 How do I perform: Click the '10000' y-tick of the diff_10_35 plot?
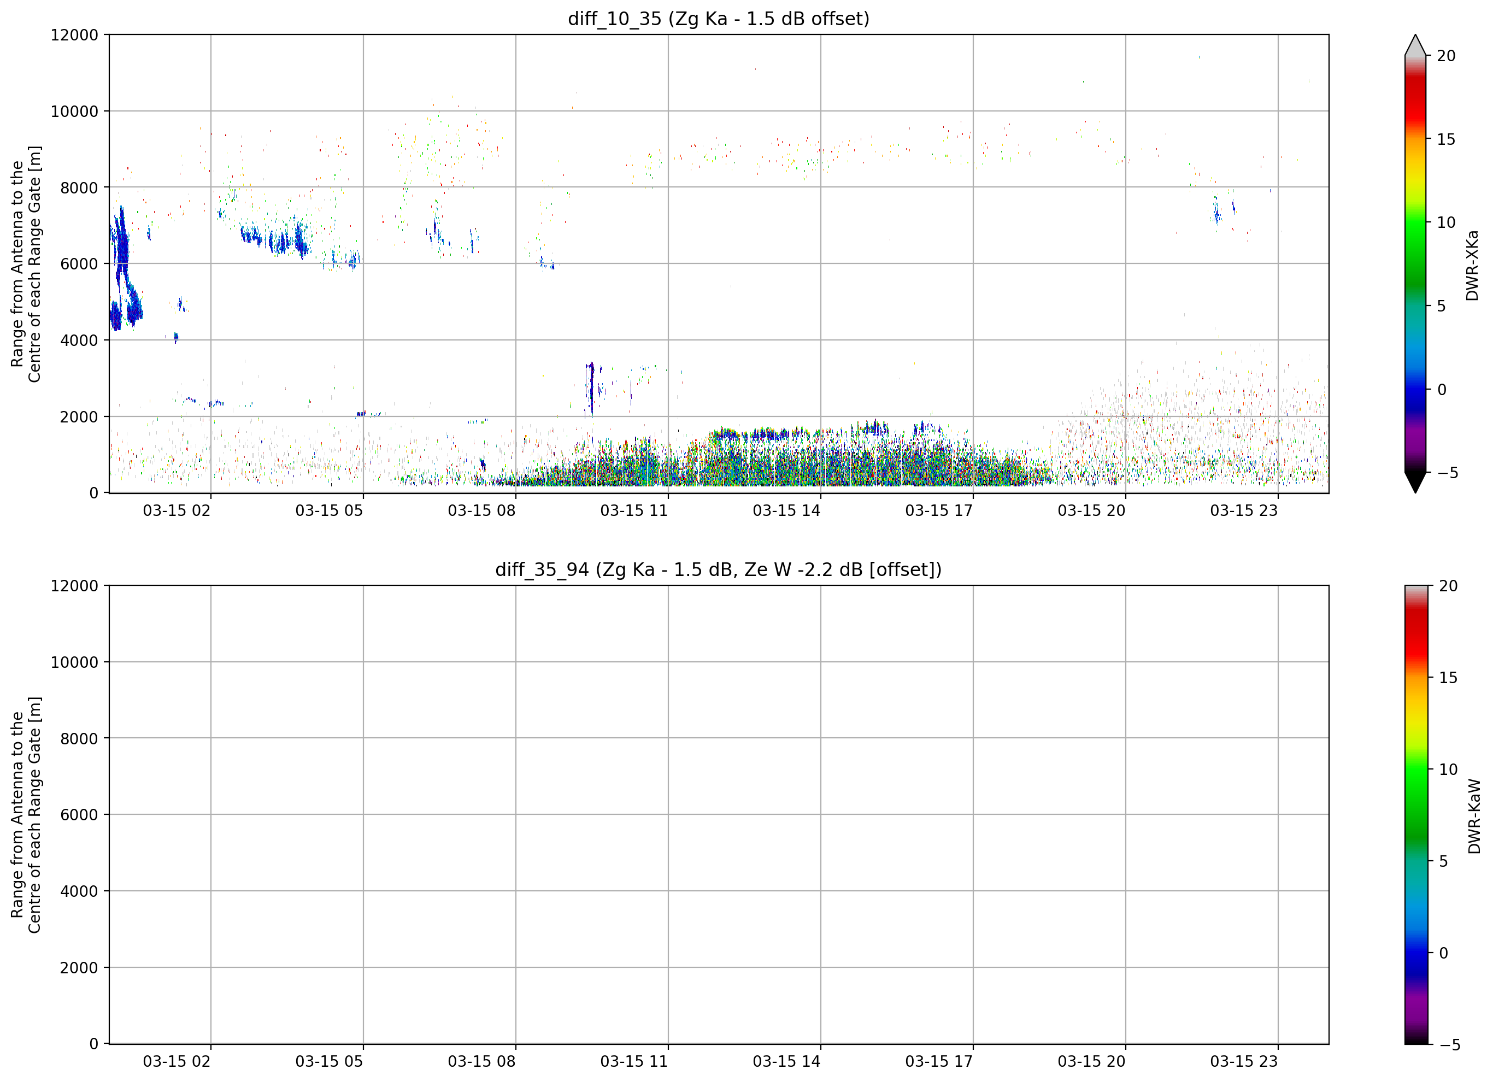(74, 111)
